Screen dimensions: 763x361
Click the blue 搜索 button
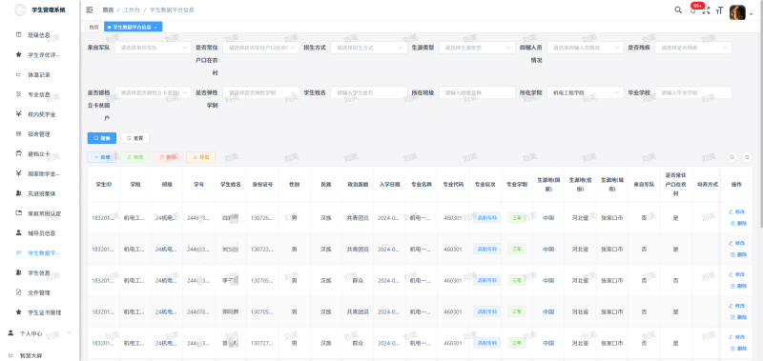click(x=102, y=138)
